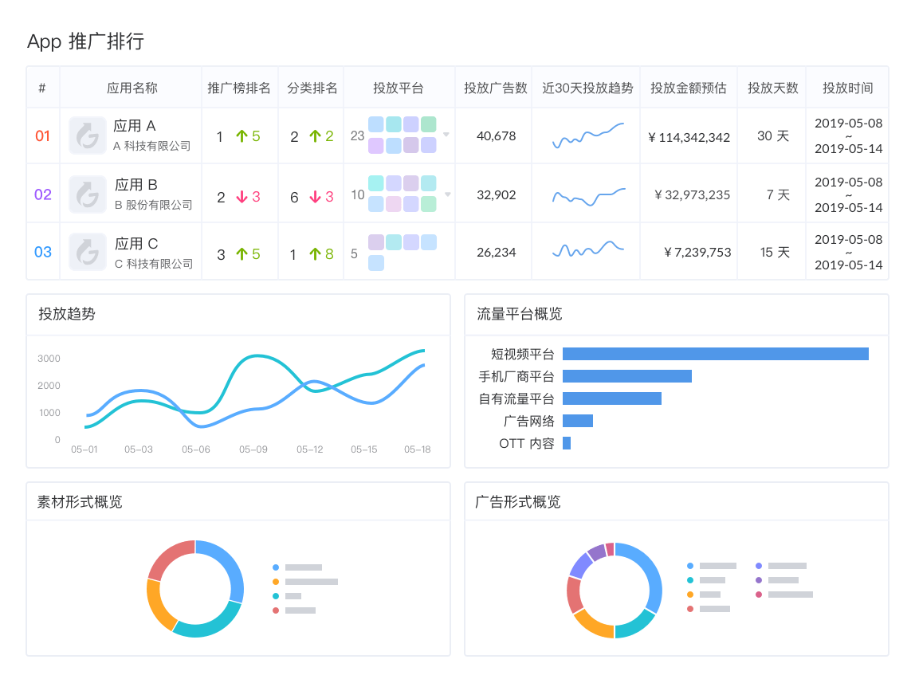Click the orange legend dot in 广告形式概览

[690, 595]
